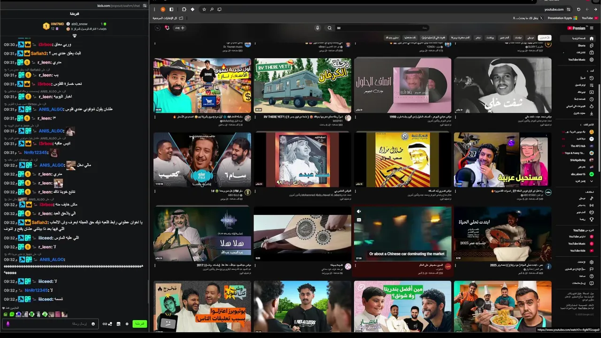Open site info icon beside youtube.com address
This screenshot has width=601, height=338.
coord(569,9)
